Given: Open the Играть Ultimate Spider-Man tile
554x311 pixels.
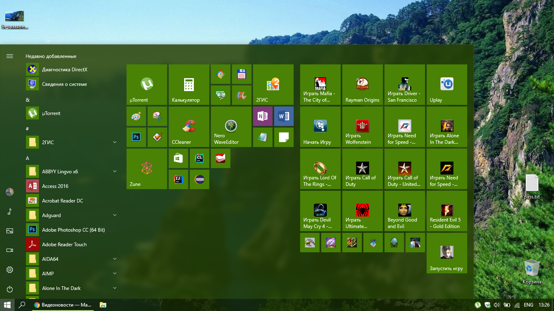Looking at the screenshot, I should 363,211.
